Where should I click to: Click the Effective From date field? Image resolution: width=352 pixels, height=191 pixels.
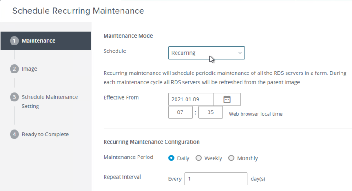click(x=191, y=99)
